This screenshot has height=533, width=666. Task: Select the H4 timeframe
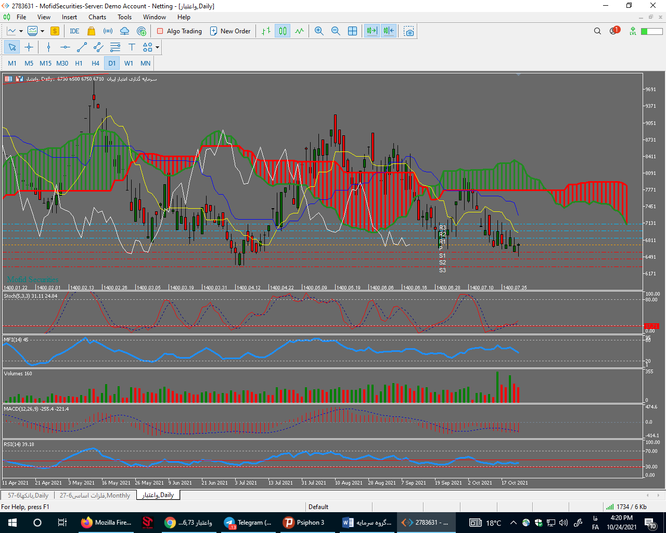[95, 64]
